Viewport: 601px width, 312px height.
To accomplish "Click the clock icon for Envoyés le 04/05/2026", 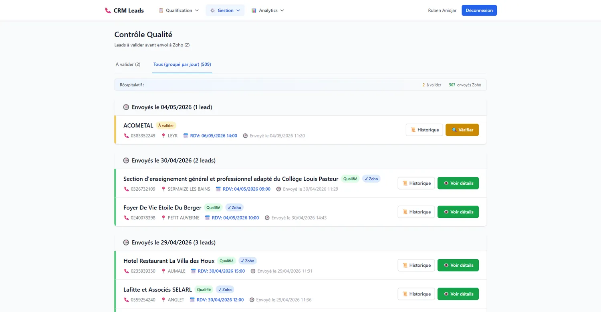I will coord(126,107).
